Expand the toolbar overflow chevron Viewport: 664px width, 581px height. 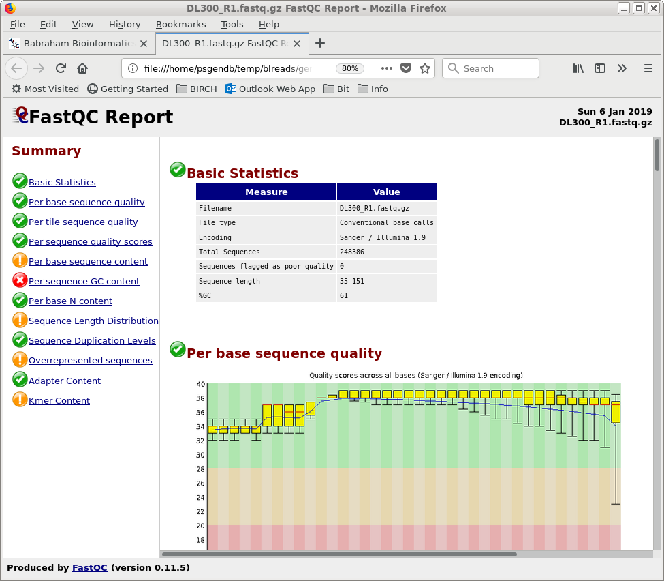point(622,68)
